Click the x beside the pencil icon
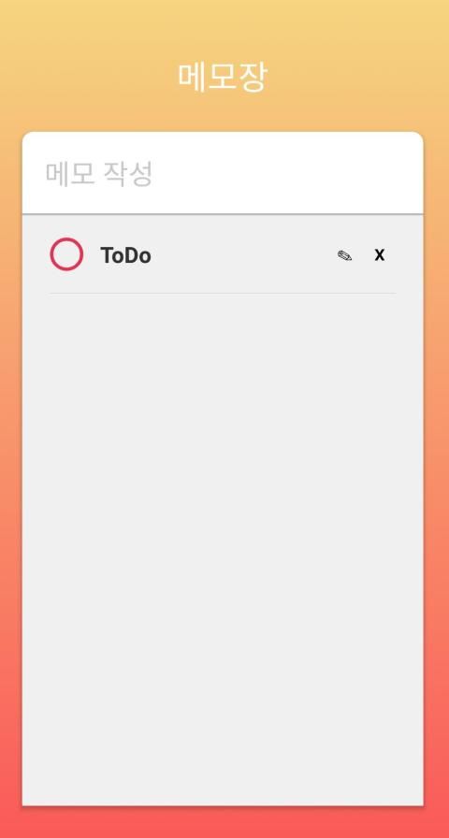Image resolution: width=449 pixels, height=838 pixels. pos(380,255)
